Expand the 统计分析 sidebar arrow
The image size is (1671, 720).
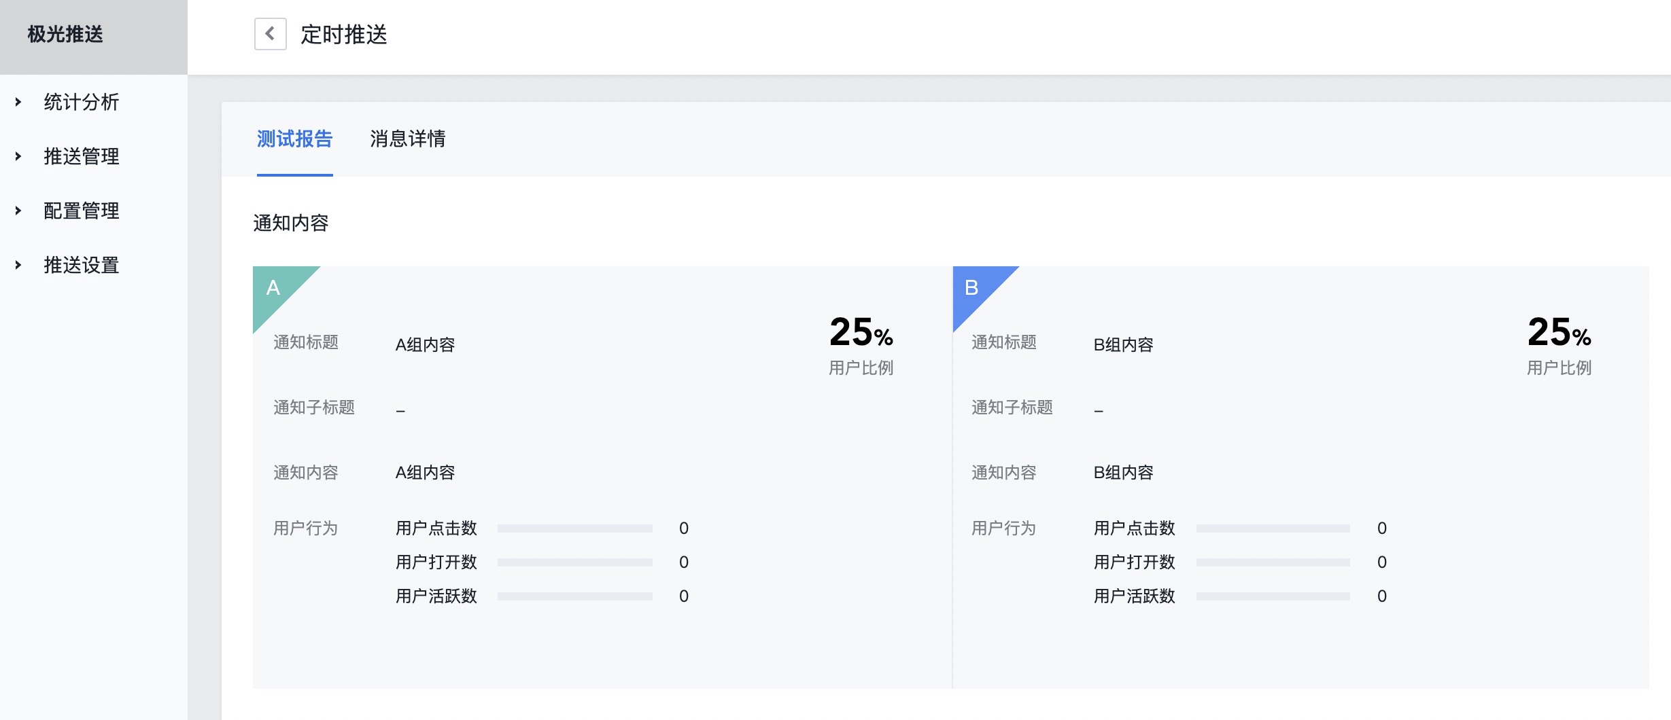(x=18, y=102)
